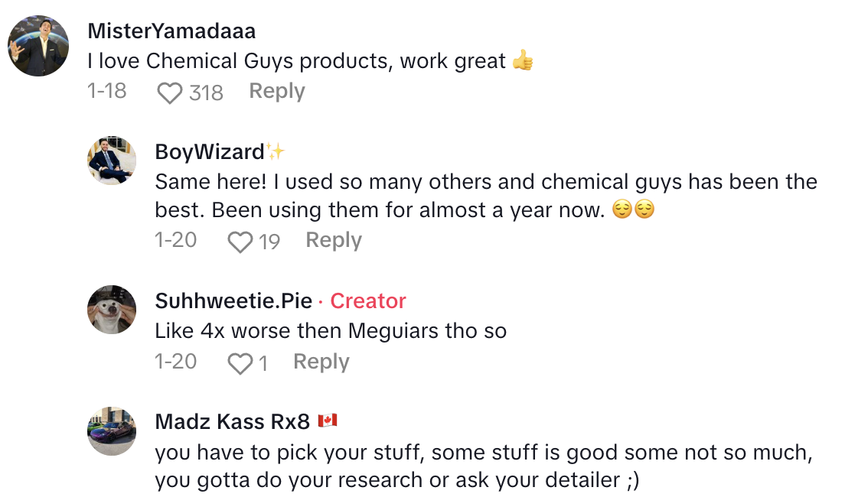
Task: Reply to MisterYamadaaa's comment
Action: tap(276, 91)
